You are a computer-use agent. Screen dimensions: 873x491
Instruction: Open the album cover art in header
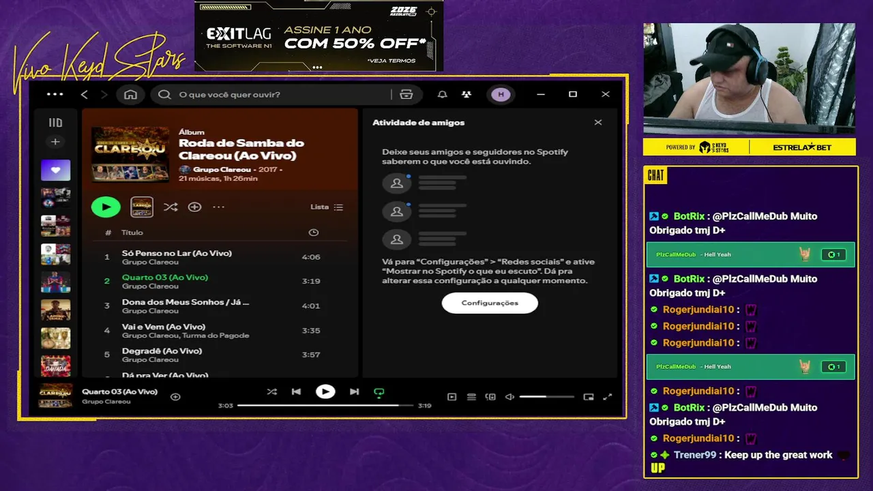[x=130, y=154]
